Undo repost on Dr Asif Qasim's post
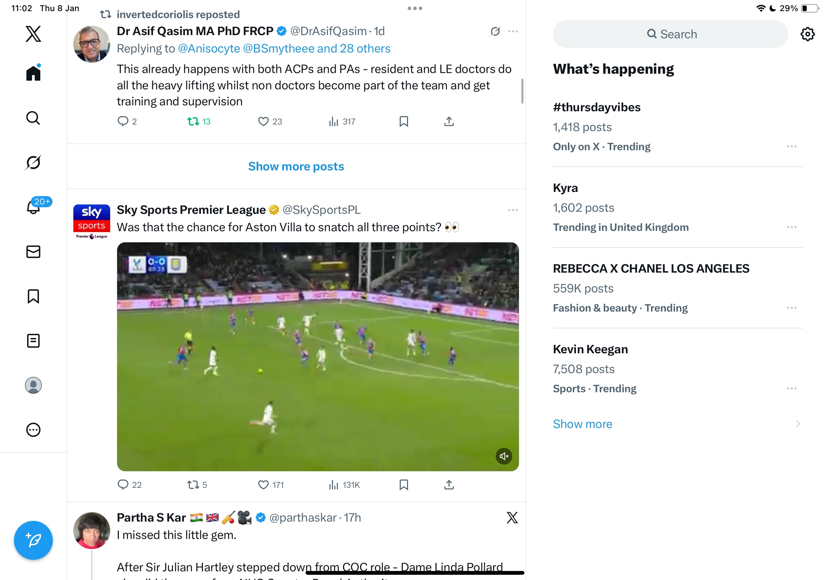The height and width of the screenshot is (580, 830). click(198, 121)
